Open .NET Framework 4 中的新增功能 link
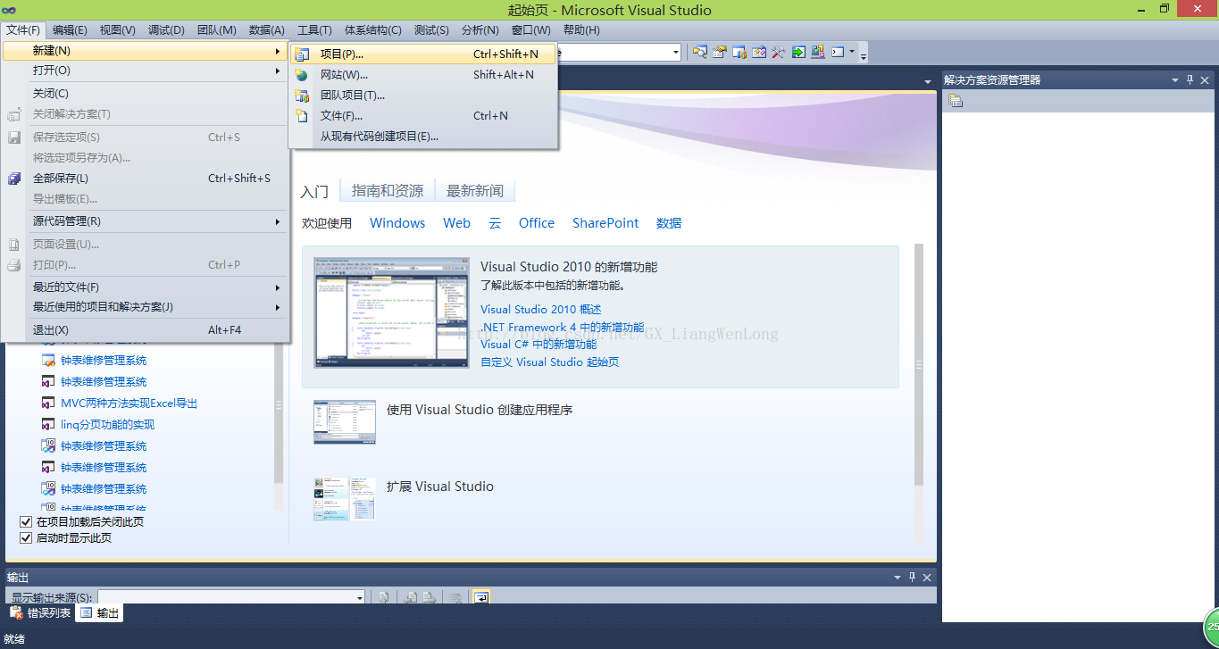 [x=562, y=328]
